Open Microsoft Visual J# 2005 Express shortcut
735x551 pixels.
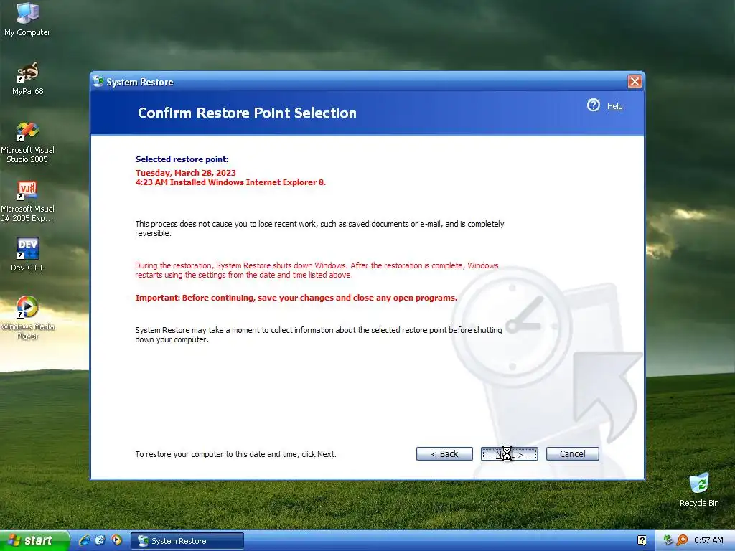tap(27, 201)
